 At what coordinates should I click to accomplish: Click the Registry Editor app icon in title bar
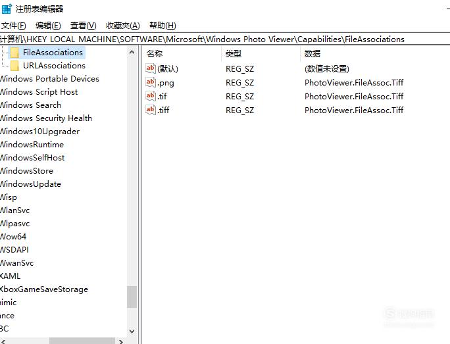click(7, 9)
